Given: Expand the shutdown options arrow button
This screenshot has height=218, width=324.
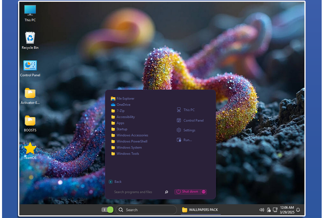Looking at the screenshot, I should (x=204, y=192).
